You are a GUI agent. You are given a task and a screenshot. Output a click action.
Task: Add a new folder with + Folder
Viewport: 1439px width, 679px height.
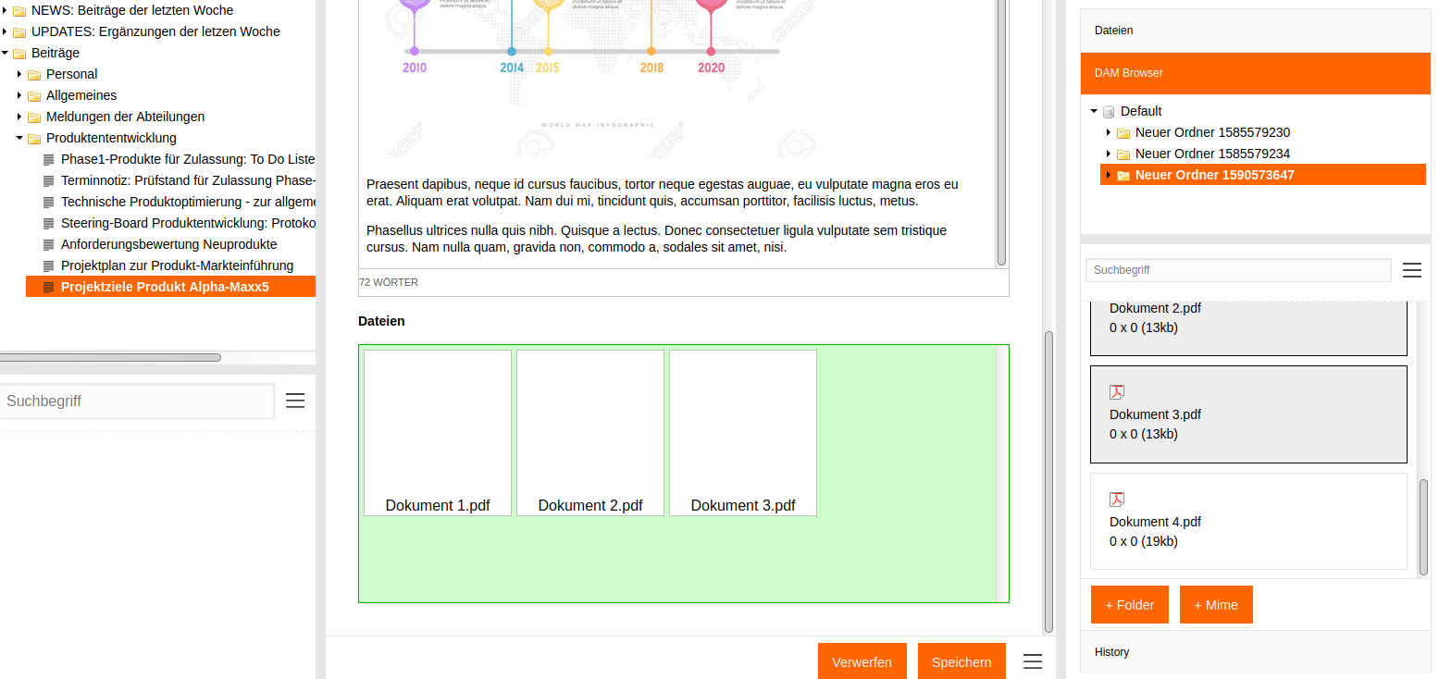coord(1129,605)
